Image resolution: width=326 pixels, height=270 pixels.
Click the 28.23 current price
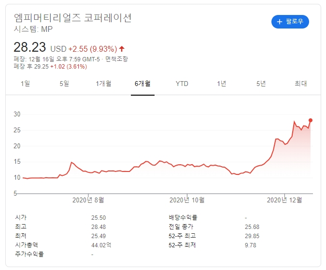pyautogui.click(x=30, y=47)
